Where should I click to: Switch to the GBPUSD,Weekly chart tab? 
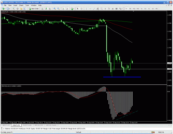51,125
